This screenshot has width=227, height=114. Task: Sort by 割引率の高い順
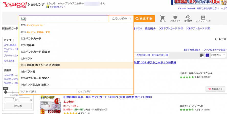coord(160,55)
